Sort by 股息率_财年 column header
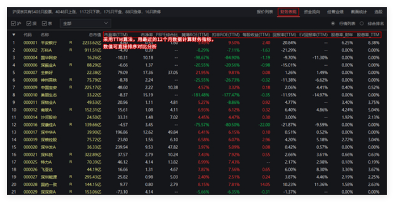The width and height of the screenshot is (394, 202). tap(342, 35)
